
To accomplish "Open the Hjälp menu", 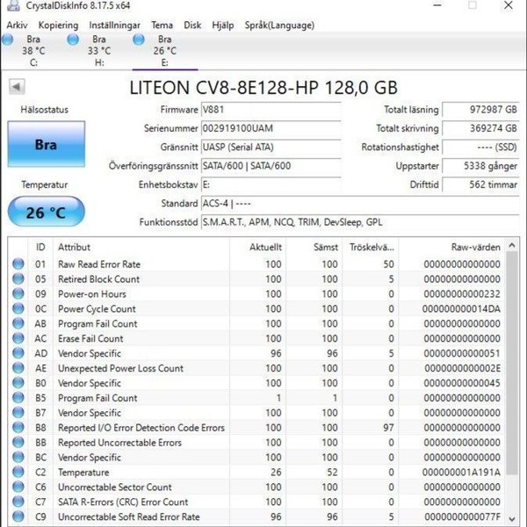I will pyautogui.click(x=222, y=25).
